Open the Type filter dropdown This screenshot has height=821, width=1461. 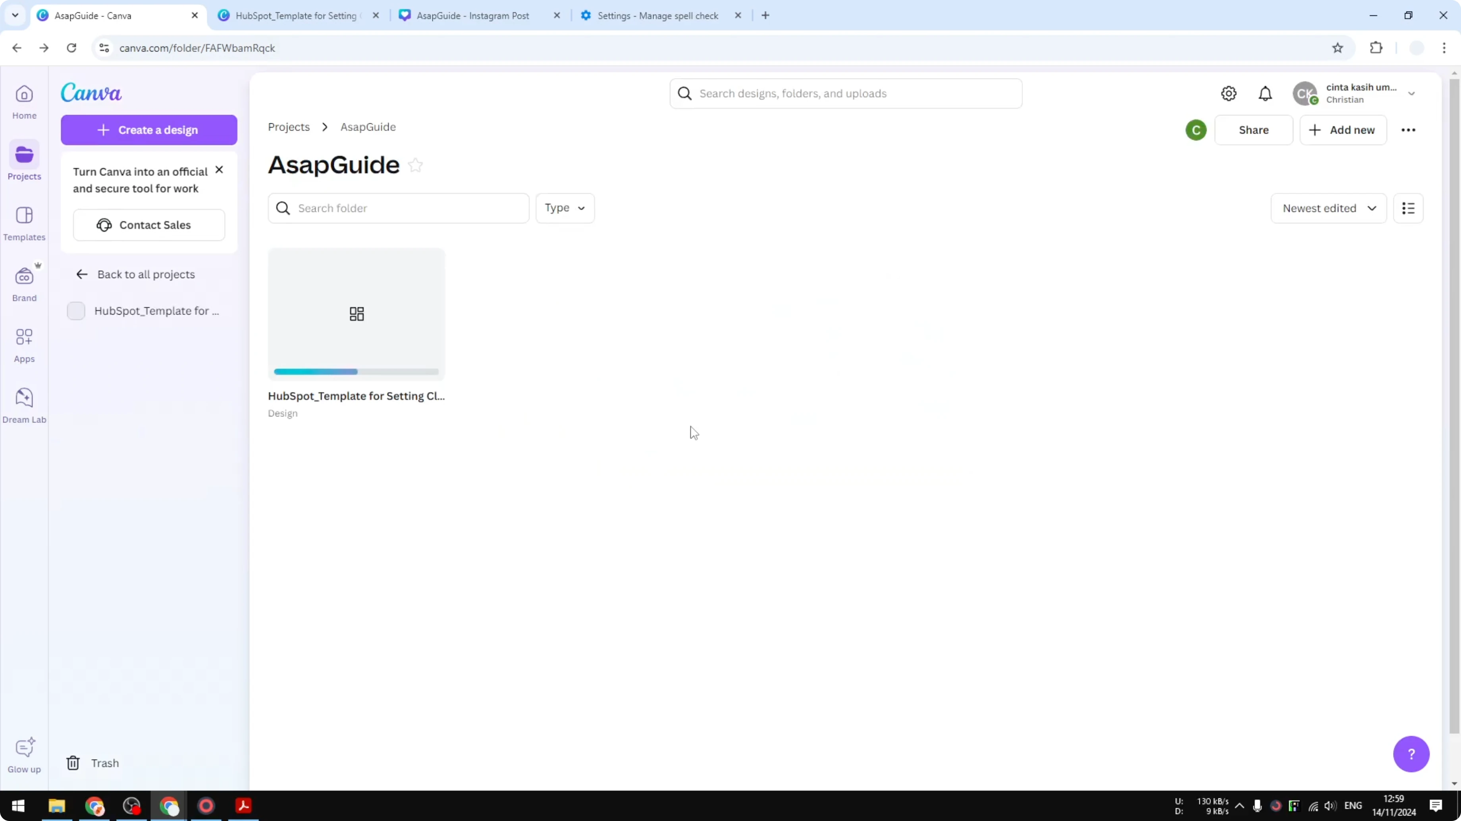pos(565,208)
